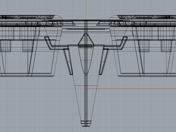Select the green vertical axis line
This screenshot has width=176, height=132.
[86, 10]
